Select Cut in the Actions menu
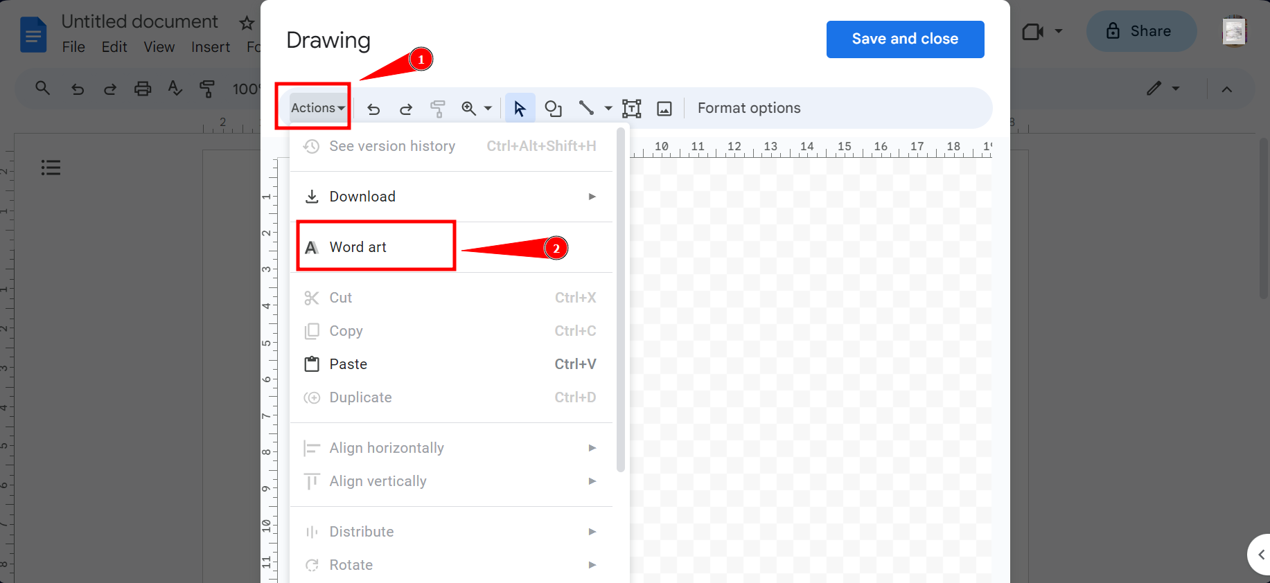 point(451,298)
